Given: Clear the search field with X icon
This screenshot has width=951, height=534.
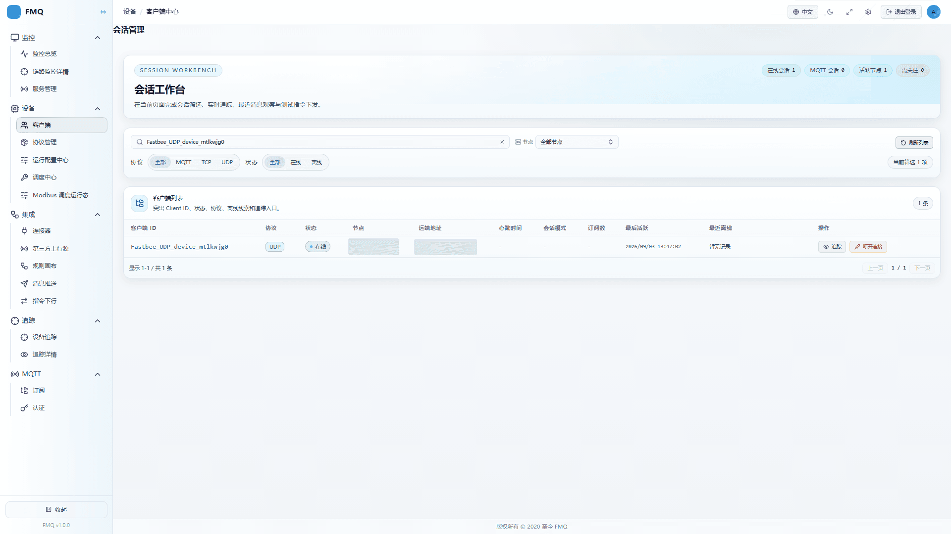Looking at the screenshot, I should [502, 142].
